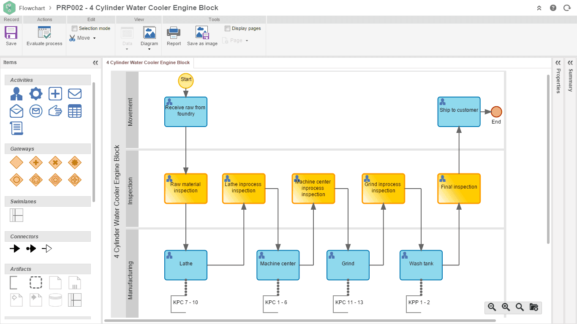Screen dimensions: 577x324
Task: Click the Save disk icon
Action: tap(11, 33)
